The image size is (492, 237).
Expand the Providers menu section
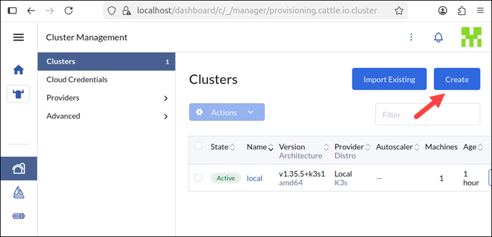pos(106,98)
